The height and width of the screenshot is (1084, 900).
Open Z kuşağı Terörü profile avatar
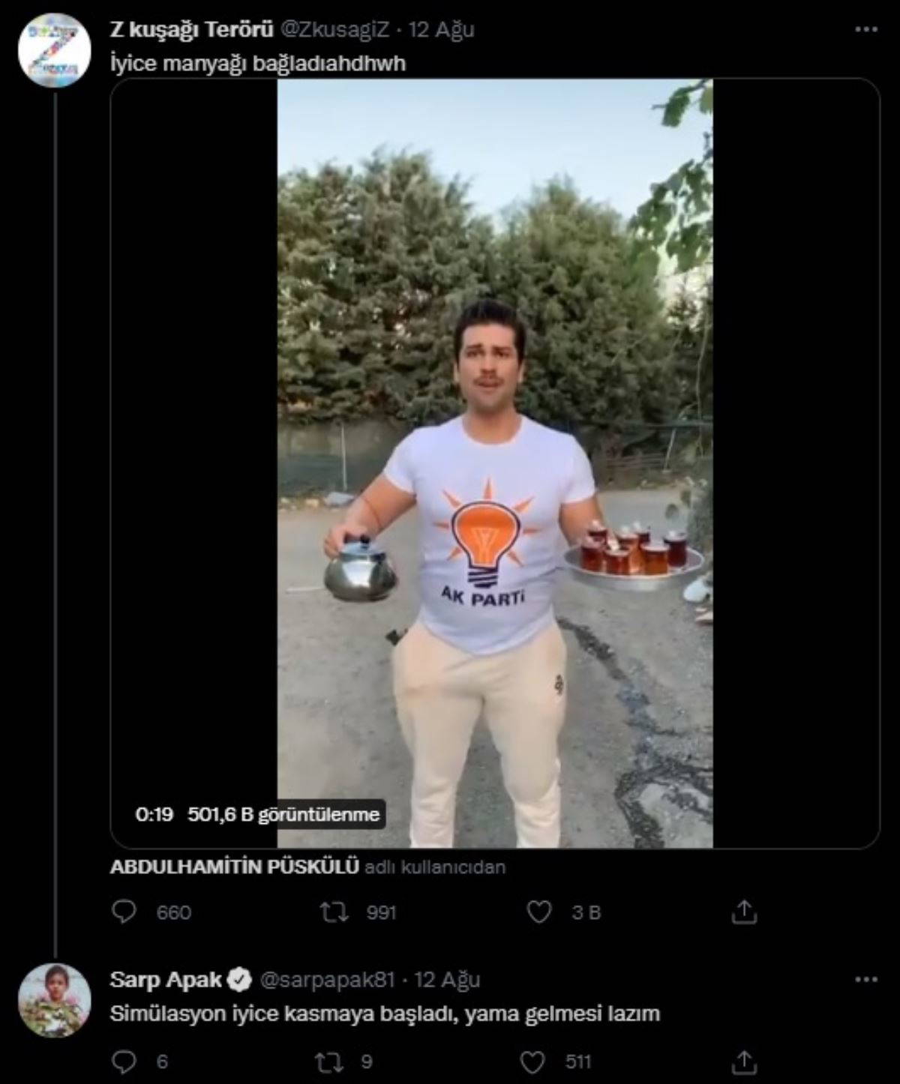point(55,52)
